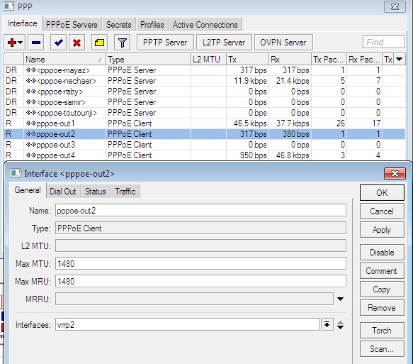Open the Interfaces dropdown list

(x=327, y=325)
